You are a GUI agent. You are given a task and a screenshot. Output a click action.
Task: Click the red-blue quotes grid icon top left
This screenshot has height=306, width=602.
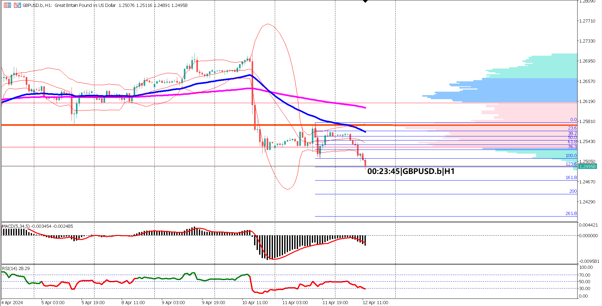[x=7, y=5]
